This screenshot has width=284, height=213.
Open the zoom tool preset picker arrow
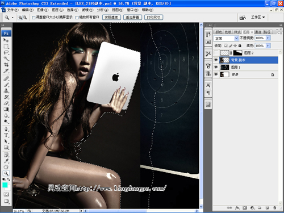tap(12, 18)
